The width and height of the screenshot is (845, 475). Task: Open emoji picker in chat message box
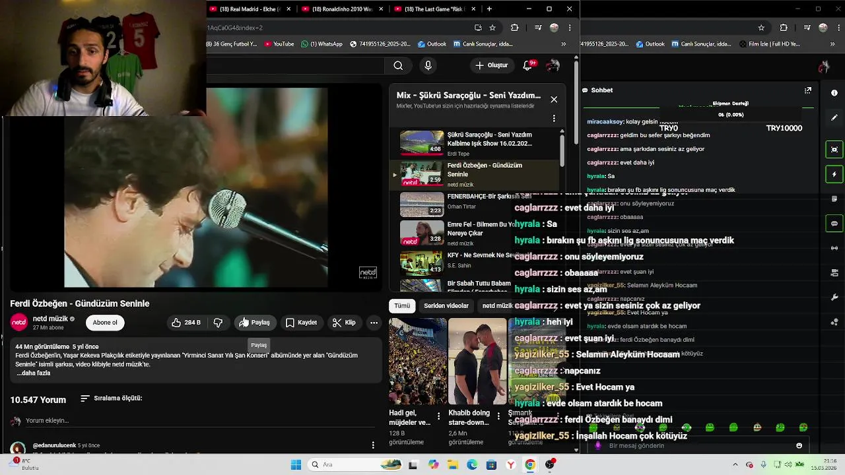click(x=799, y=446)
